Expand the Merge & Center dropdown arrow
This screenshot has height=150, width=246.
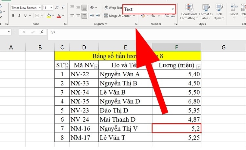tap(134, 16)
